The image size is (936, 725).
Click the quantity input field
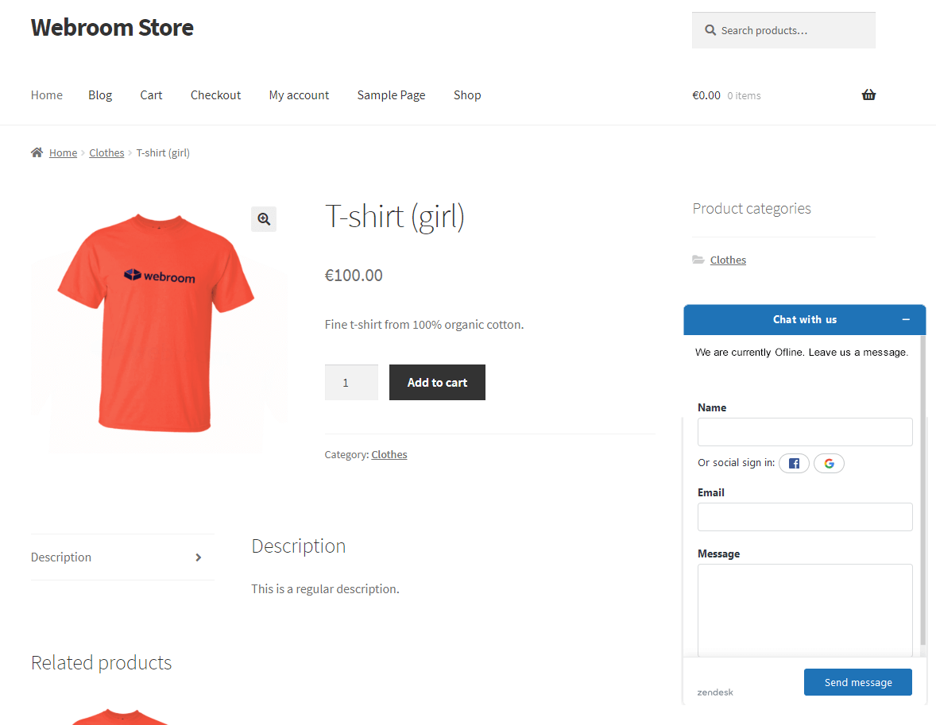351,383
